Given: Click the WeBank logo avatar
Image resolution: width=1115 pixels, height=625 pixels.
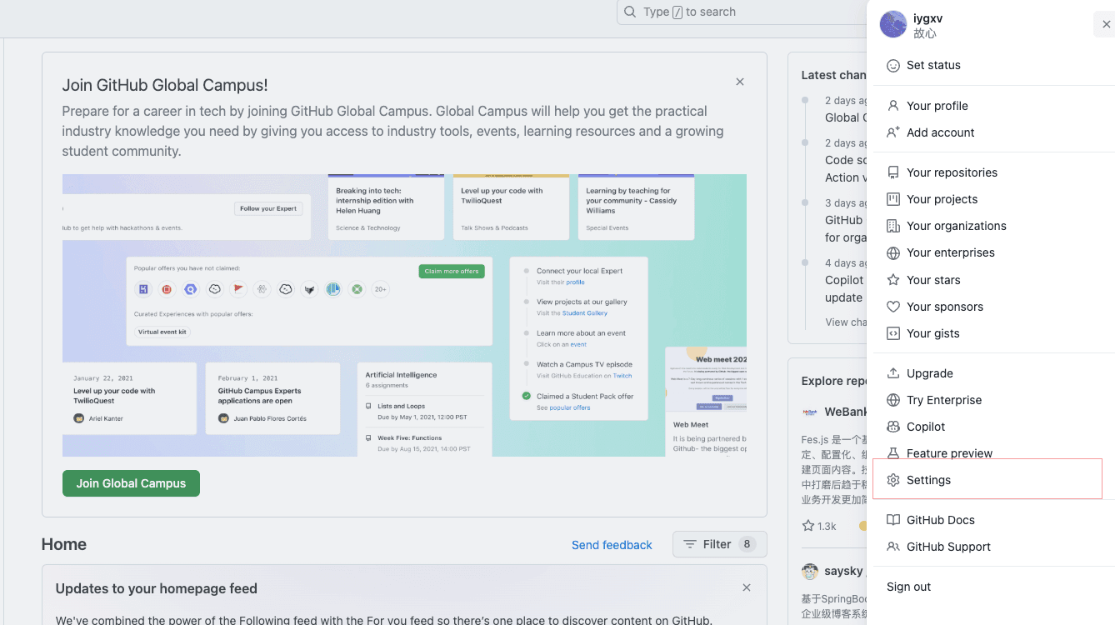Looking at the screenshot, I should point(810,412).
